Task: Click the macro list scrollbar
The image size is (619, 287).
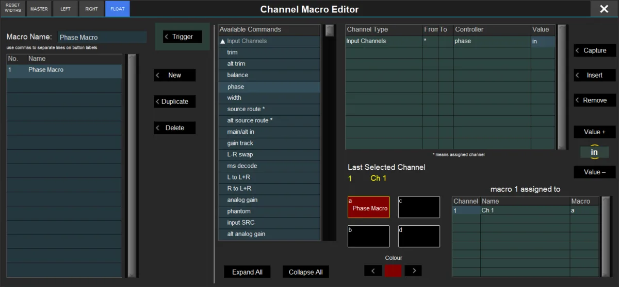Action: 132,166
